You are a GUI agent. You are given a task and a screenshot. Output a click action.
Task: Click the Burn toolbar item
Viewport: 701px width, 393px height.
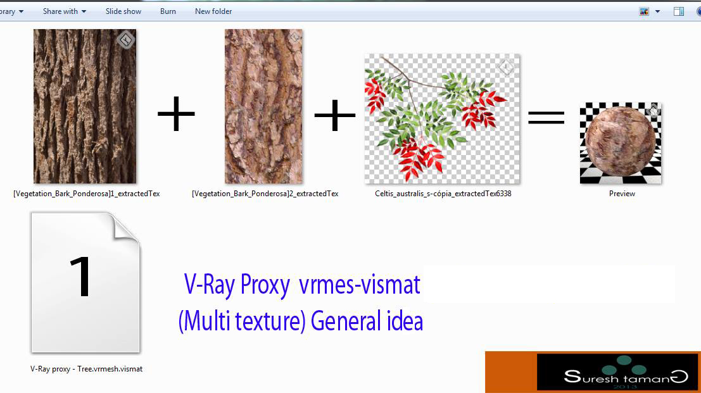pyautogui.click(x=167, y=11)
